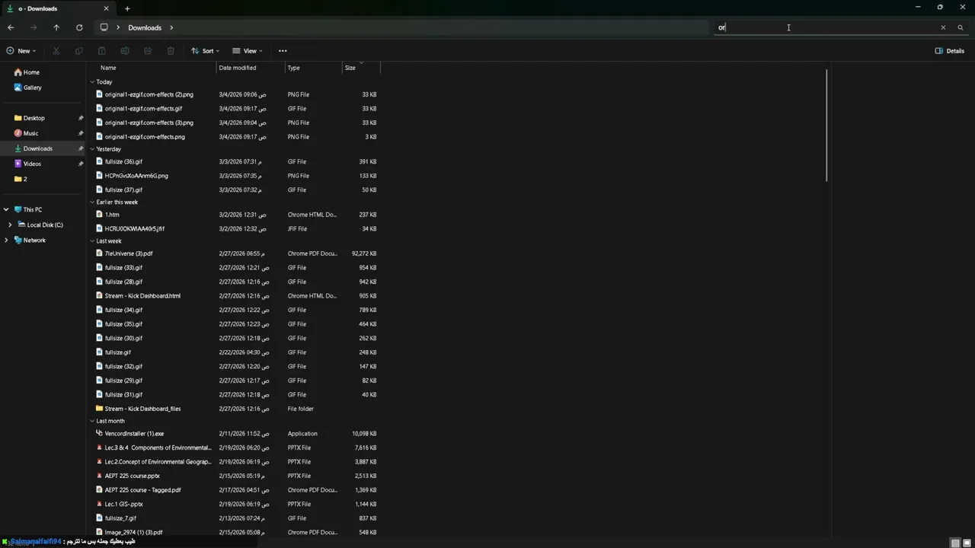Viewport: 975px width, 548px height.
Task: Click the Cut scissors icon in toolbar
Action: (x=56, y=51)
